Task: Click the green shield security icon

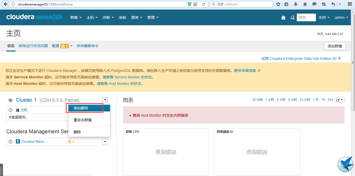Action: [190, 4]
